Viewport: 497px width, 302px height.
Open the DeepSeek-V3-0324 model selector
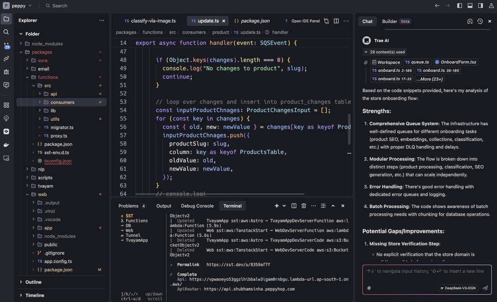pyautogui.click(x=459, y=288)
